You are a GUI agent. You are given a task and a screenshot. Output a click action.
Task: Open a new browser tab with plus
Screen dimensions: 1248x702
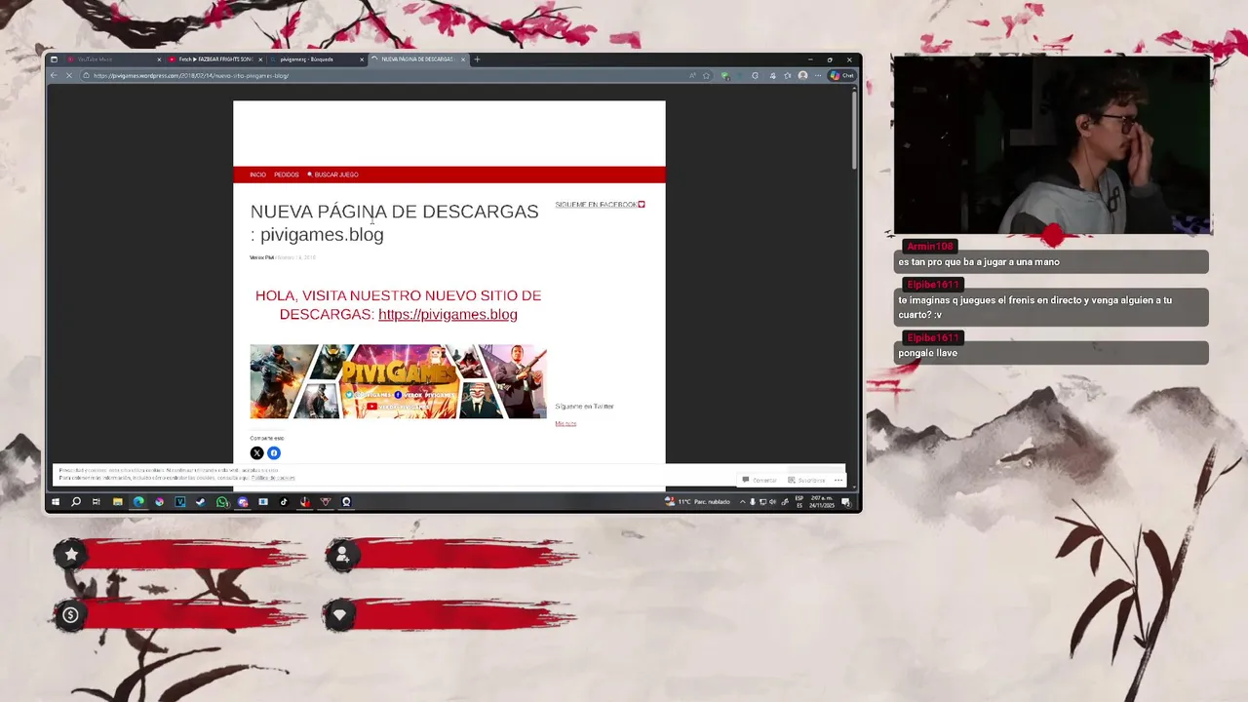click(477, 59)
